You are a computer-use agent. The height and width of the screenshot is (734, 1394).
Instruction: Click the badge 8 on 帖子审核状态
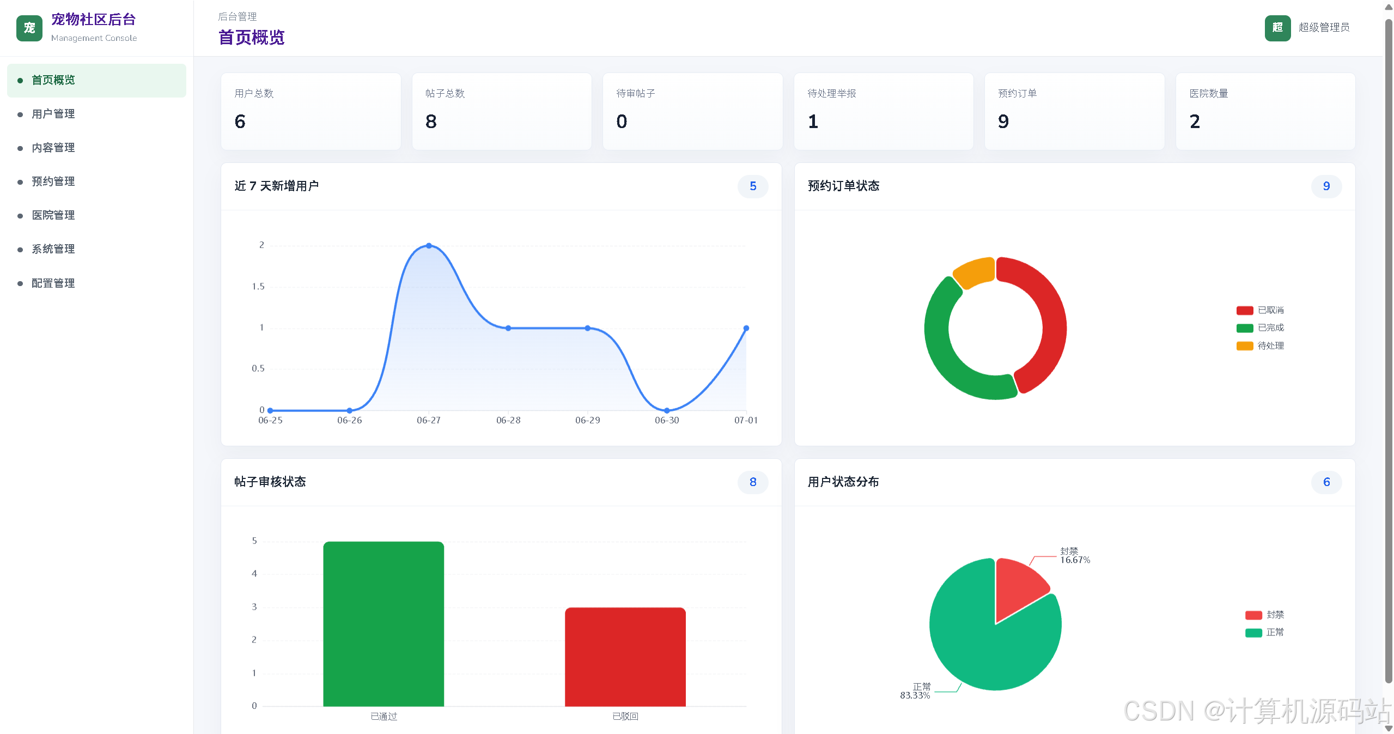click(753, 482)
